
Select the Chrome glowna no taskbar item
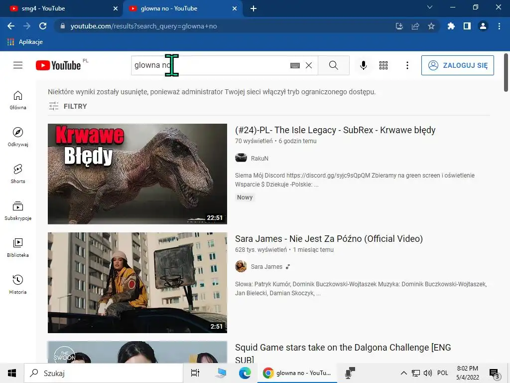tap(297, 373)
